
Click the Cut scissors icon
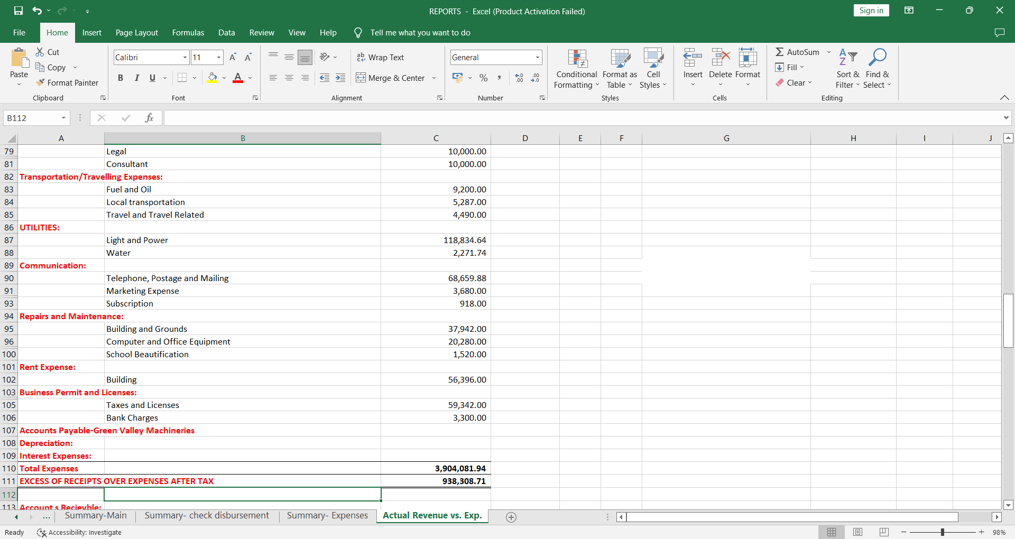[40, 52]
